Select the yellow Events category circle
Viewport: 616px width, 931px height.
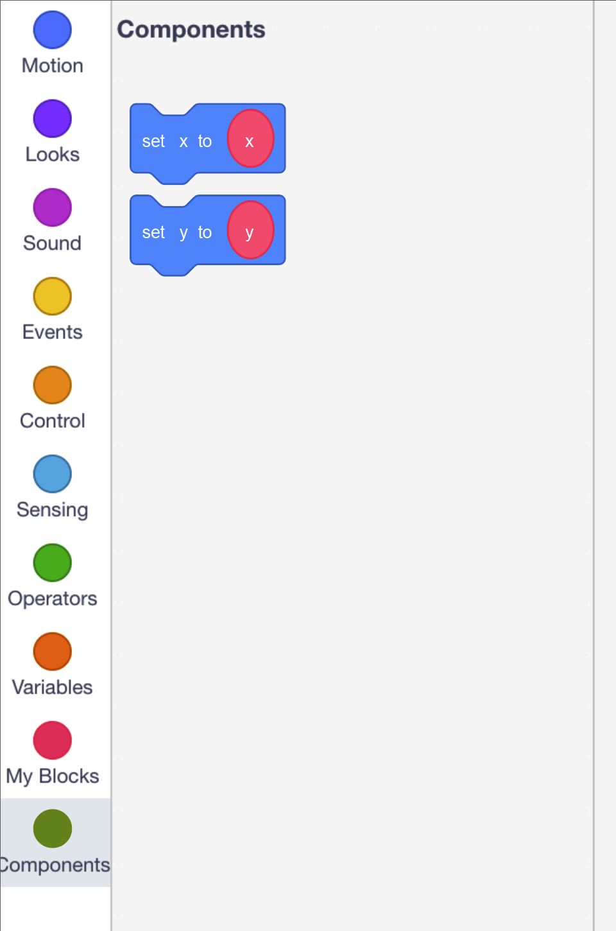pyautogui.click(x=52, y=296)
